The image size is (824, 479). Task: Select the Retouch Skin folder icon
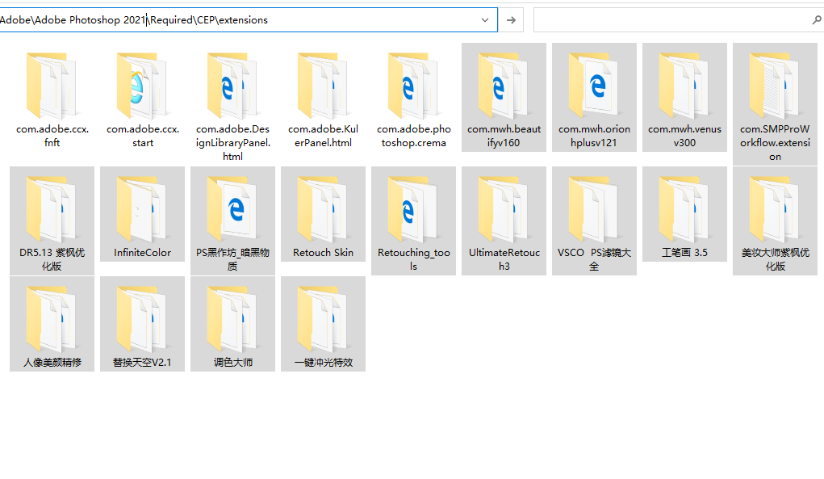click(323, 209)
